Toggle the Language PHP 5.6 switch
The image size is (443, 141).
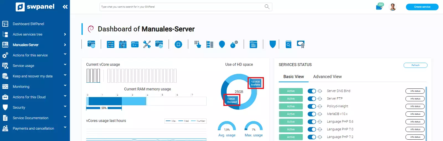tap(312, 122)
